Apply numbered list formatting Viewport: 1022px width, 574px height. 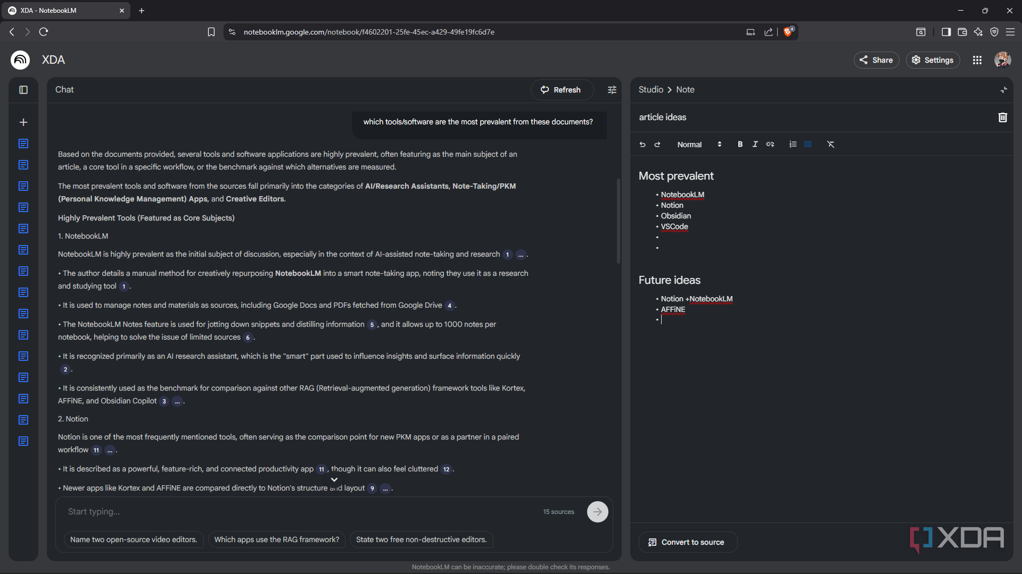tap(793, 145)
